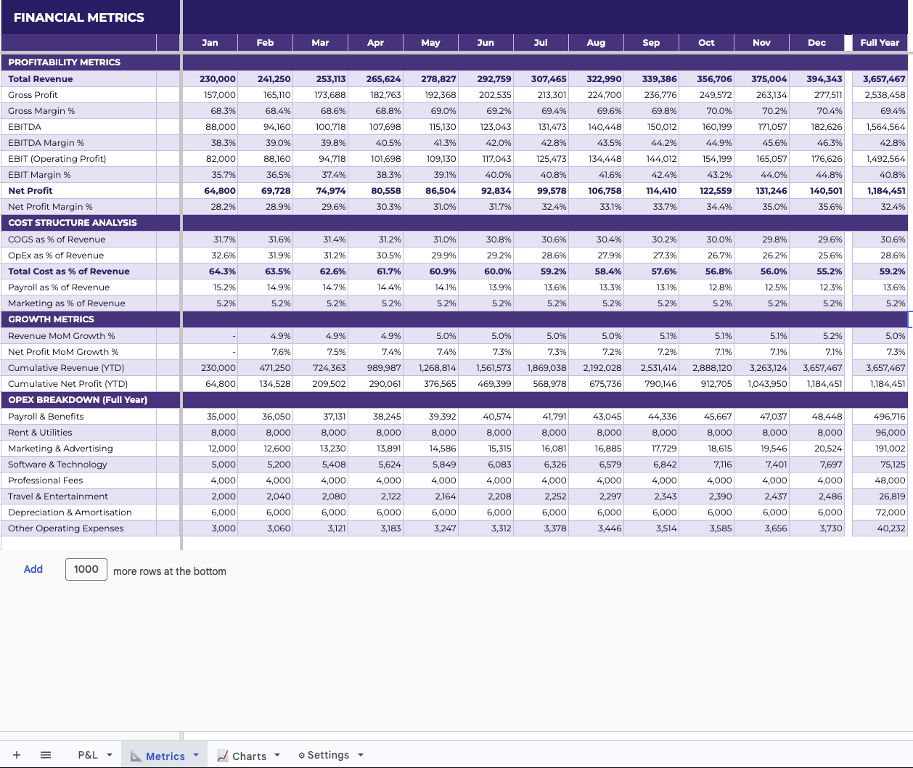Open the Metrics tab dropdown arrow

point(196,755)
